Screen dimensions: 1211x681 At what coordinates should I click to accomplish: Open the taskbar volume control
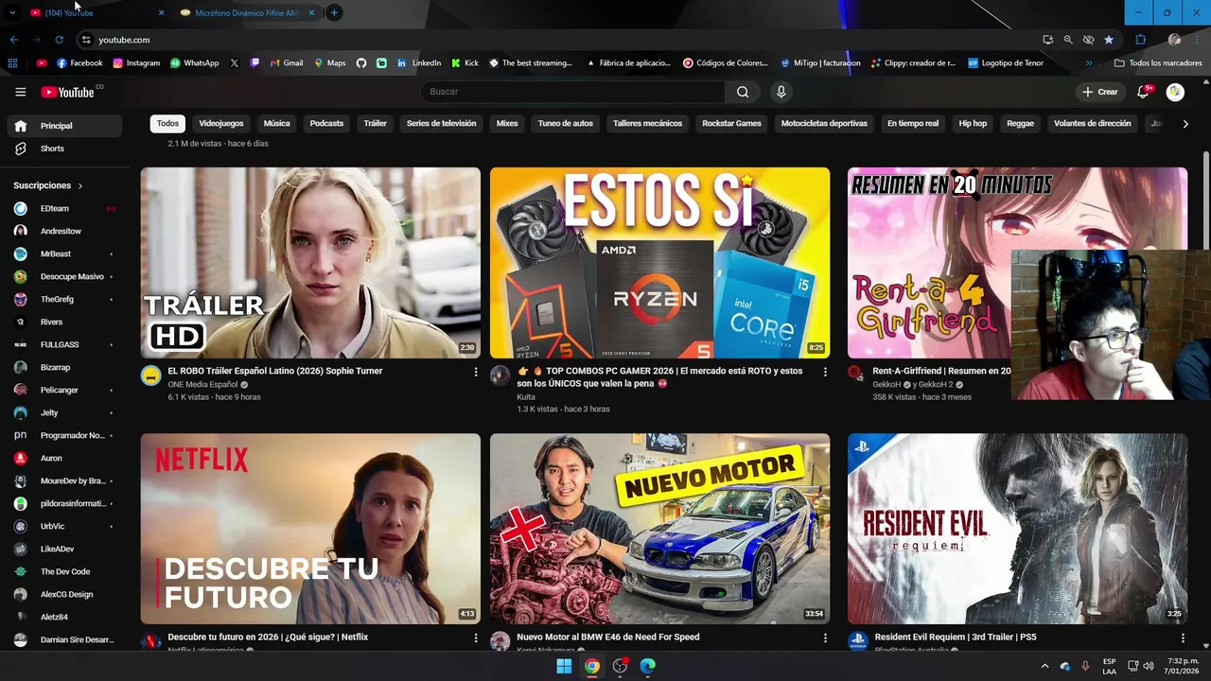coord(1149,666)
